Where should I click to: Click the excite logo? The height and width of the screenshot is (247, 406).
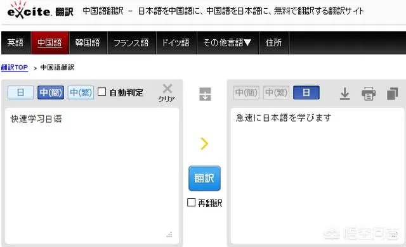click(x=41, y=10)
